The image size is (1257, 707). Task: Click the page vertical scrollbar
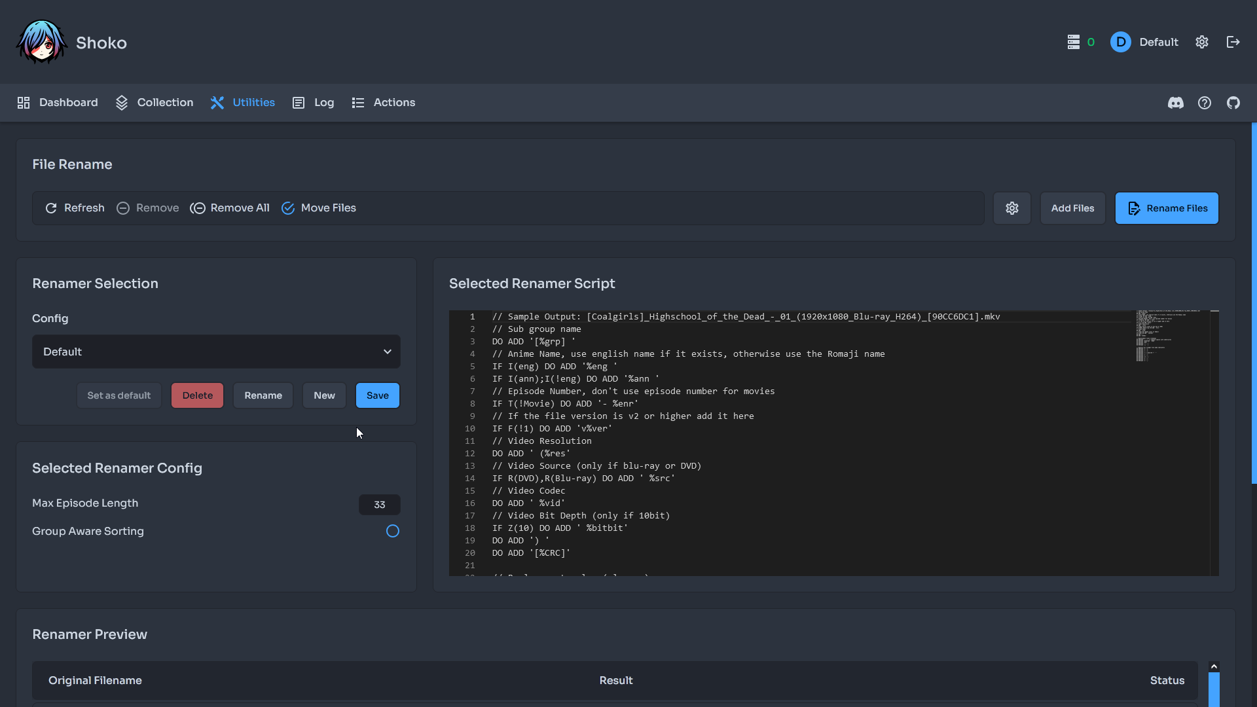tap(1254, 303)
